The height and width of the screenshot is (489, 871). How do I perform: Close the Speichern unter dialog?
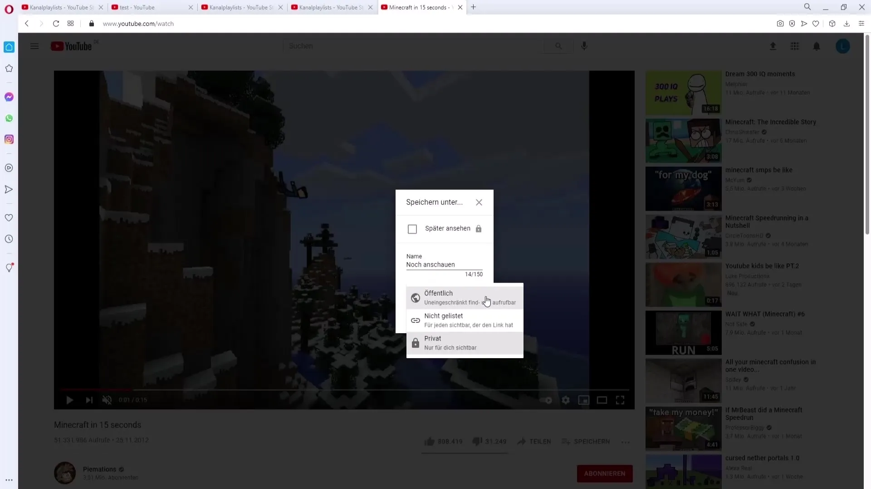(x=479, y=202)
